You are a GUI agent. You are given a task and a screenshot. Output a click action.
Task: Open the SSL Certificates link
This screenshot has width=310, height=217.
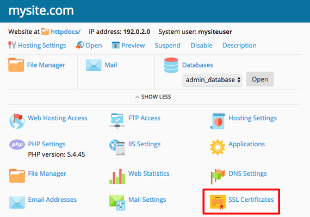point(251,200)
